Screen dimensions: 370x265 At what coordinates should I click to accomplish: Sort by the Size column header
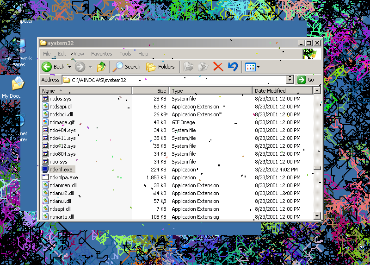[151, 90]
